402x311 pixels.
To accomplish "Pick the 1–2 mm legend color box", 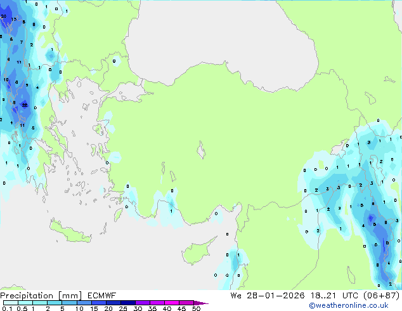I will [40, 303].
